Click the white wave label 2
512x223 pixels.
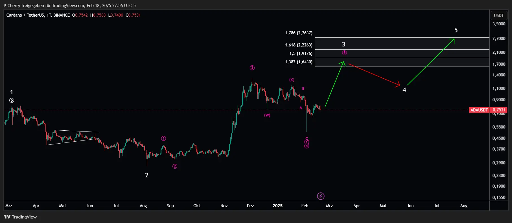coord(147,175)
